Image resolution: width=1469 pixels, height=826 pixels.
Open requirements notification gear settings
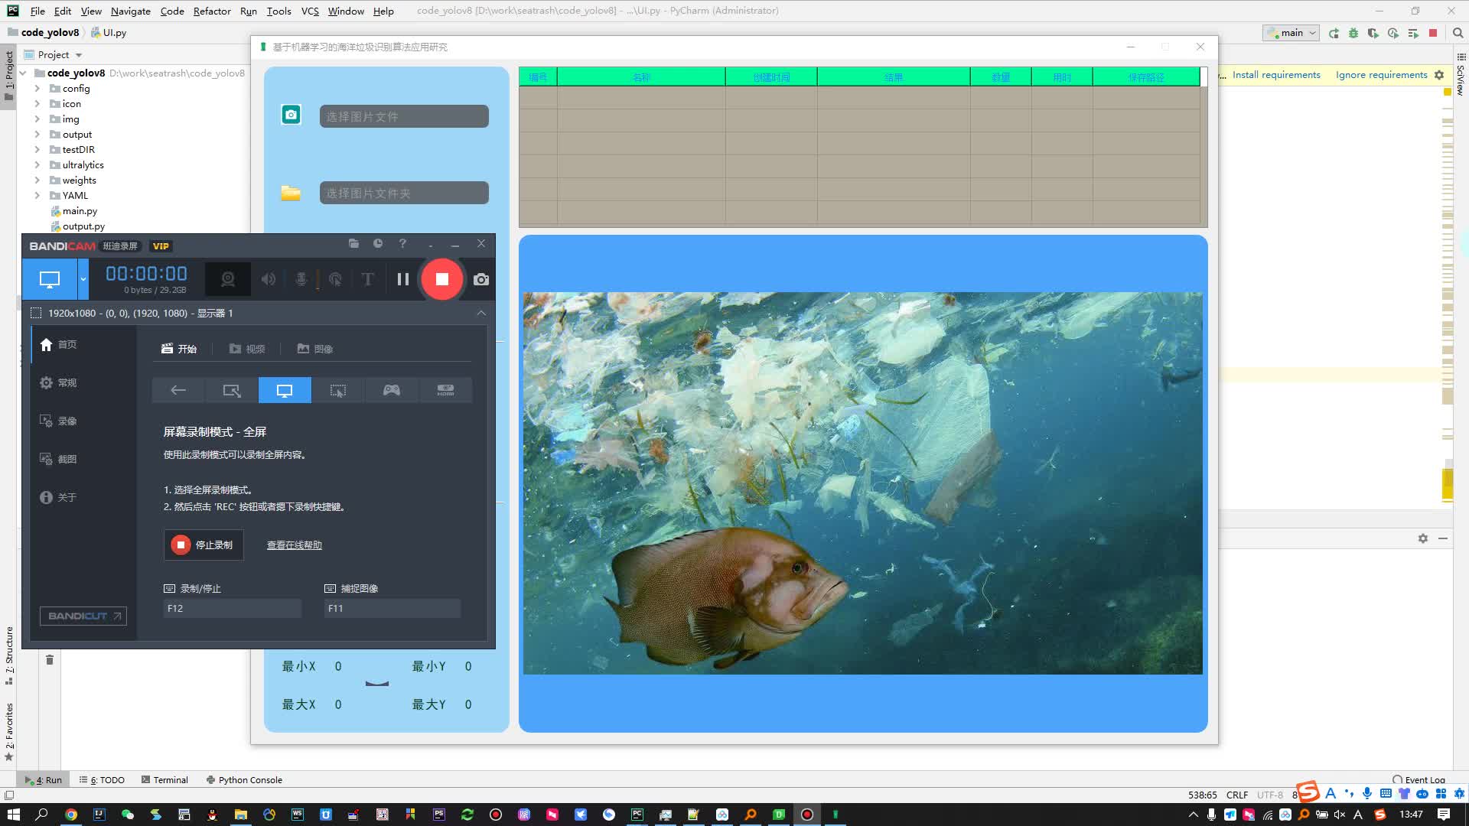pyautogui.click(x=1439, y=75)
